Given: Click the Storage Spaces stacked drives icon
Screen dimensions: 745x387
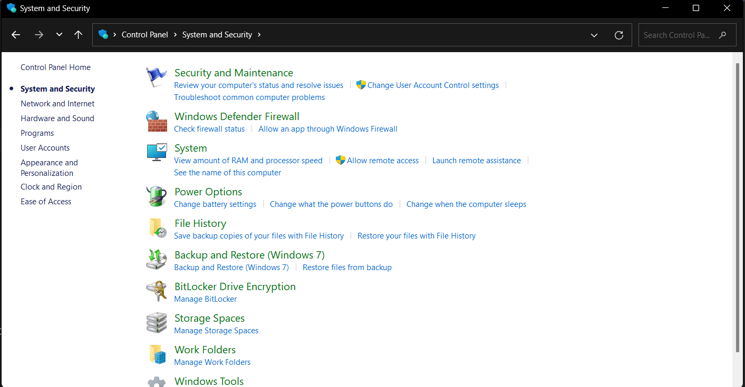Looking at the screenshot, I should [156, 322].
